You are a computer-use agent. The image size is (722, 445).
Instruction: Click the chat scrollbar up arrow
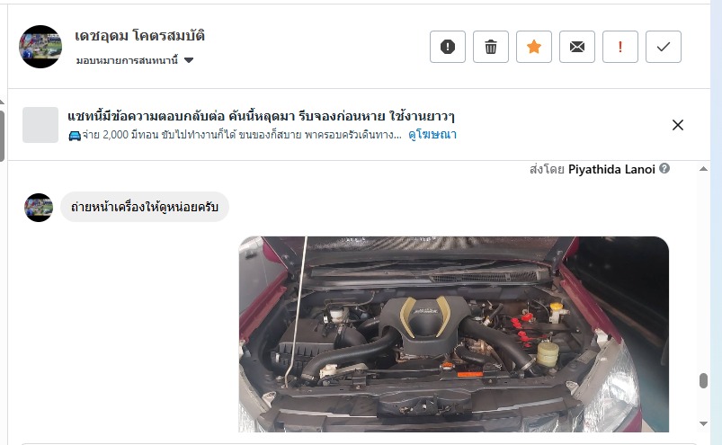click(703, 169)
